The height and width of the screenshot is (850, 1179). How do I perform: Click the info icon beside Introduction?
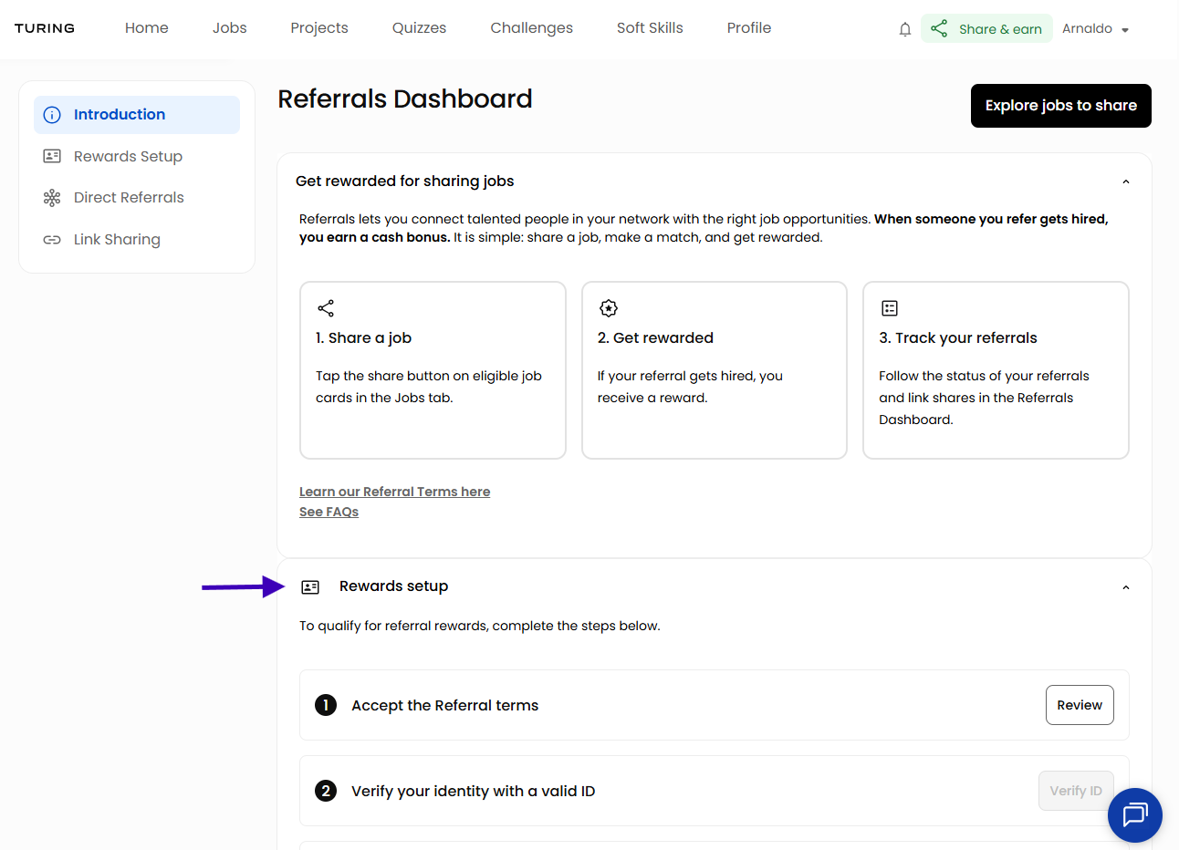[52, 114]
